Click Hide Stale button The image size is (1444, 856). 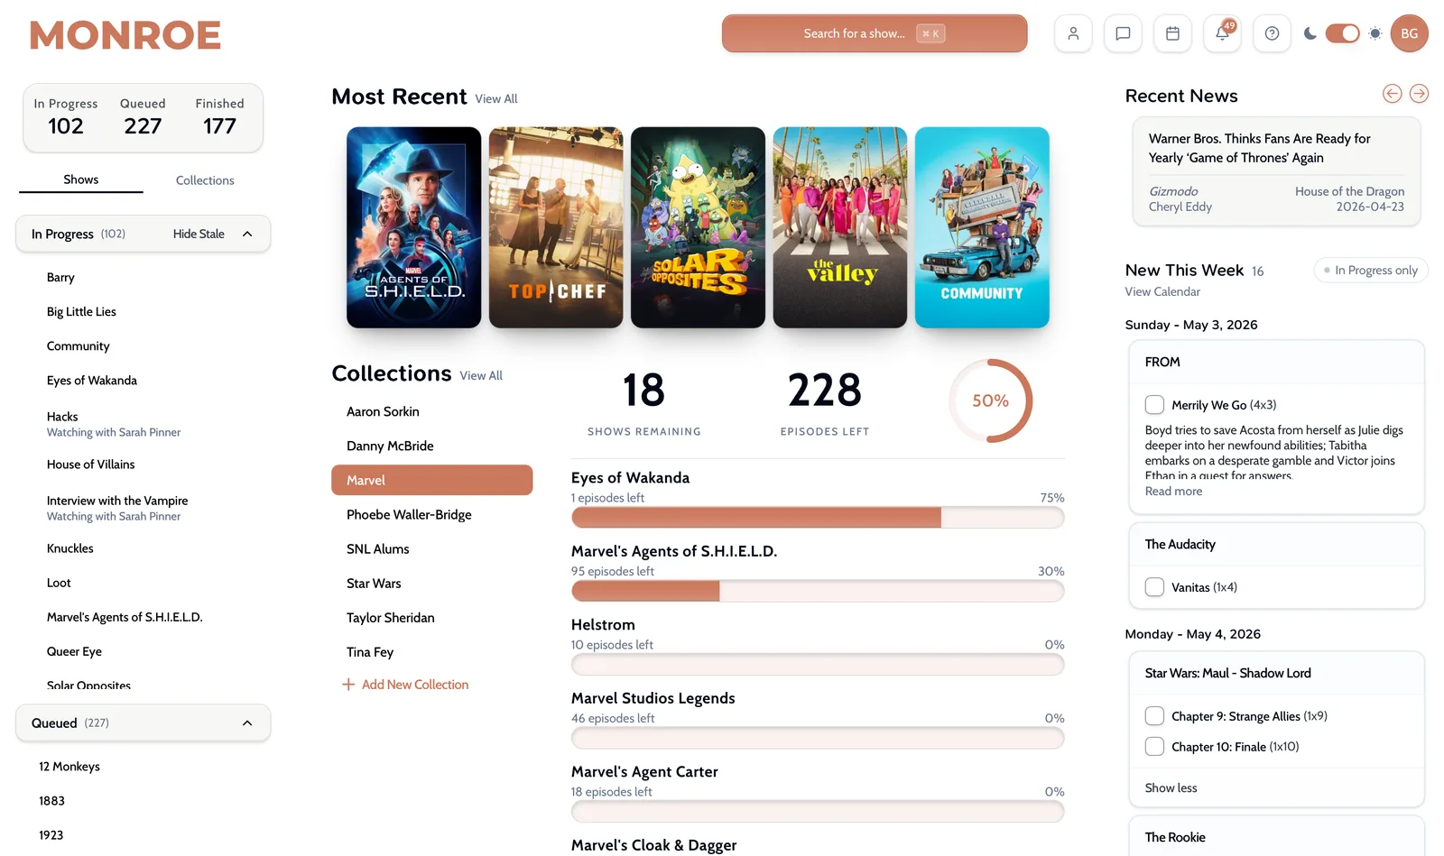pyautogui.click(x=199, y=234)
